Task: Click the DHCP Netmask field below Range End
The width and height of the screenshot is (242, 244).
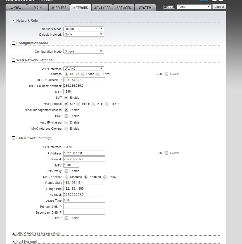Action: tap(84, 194)
